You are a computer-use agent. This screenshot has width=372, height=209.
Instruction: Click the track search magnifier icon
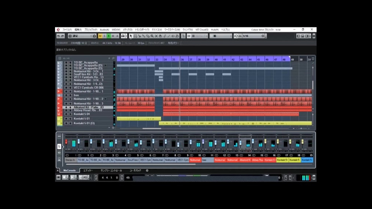coord(113,58)
